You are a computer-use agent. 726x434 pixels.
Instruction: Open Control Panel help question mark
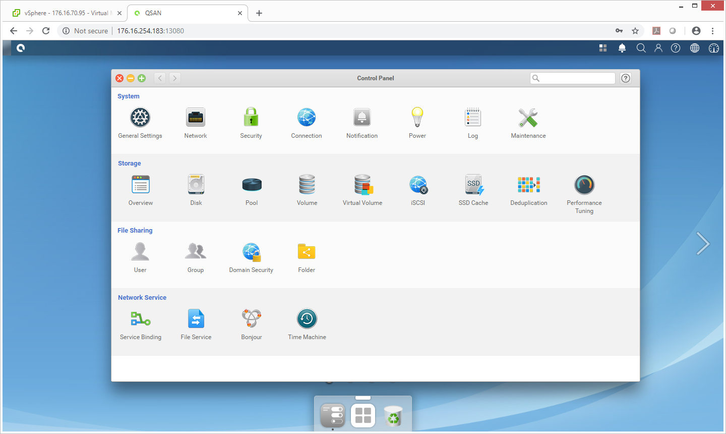tap(626, 78)
